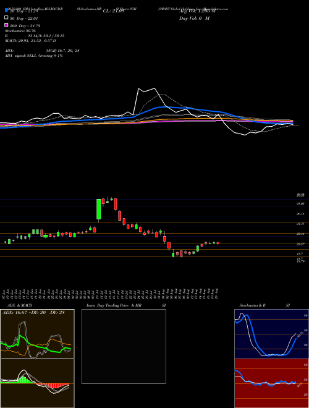Open the MACD histogram chart thumbnail
Image resolution: width=309 pixels, height=408 pixels.
[37, 383]
